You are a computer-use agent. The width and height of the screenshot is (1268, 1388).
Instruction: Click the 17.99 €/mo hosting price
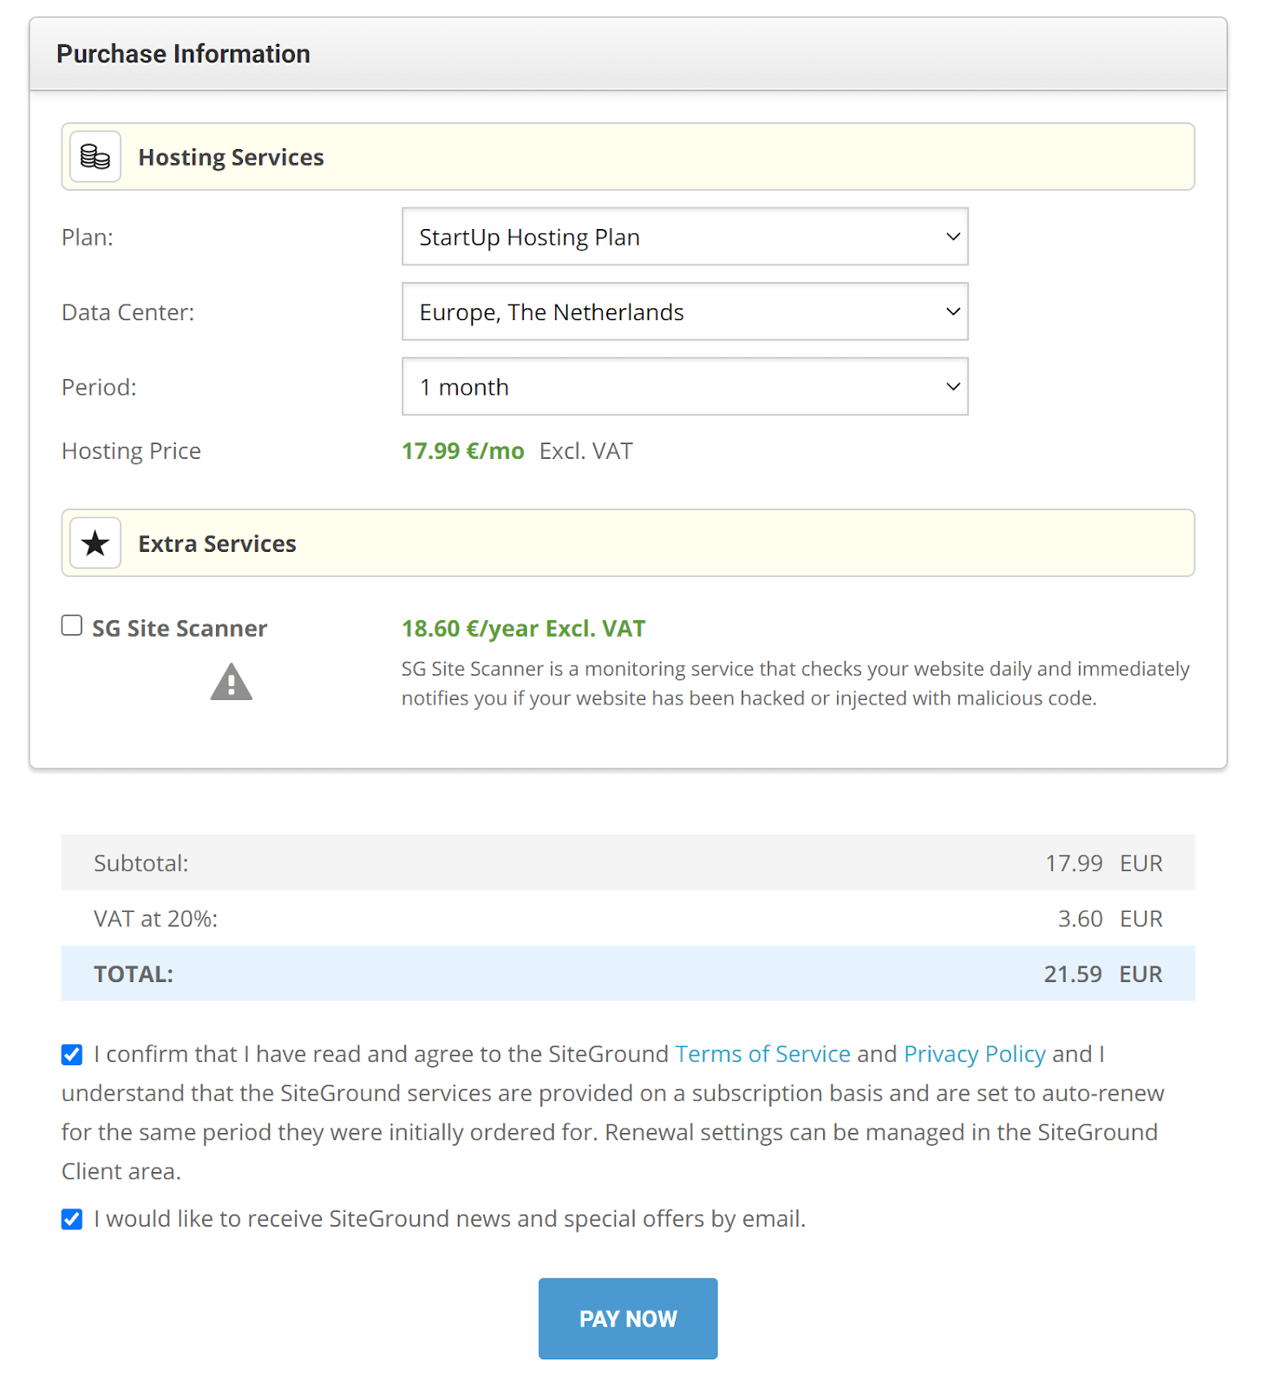point(463,451)
